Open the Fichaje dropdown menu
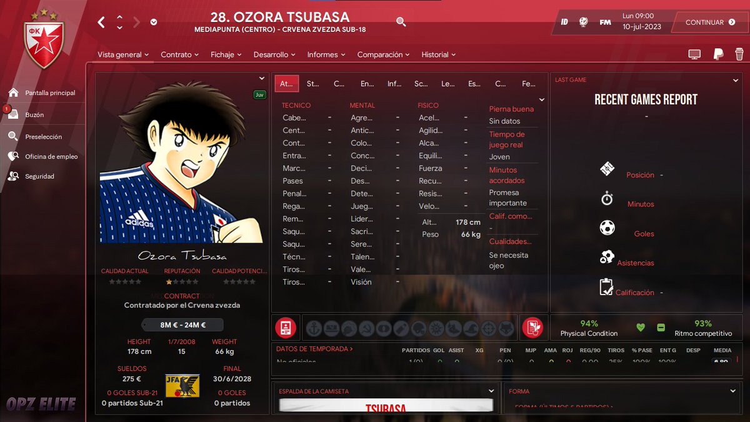The image size is (750, 422). (x=226, y=54)
